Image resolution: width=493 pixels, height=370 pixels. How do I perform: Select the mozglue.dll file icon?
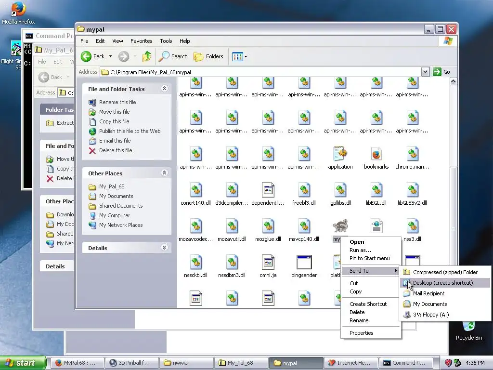(x=268, y=226)
